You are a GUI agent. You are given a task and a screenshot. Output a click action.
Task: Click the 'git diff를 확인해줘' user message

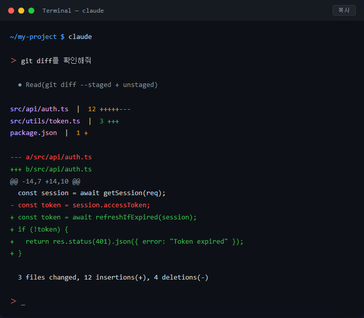pos(56,61)
